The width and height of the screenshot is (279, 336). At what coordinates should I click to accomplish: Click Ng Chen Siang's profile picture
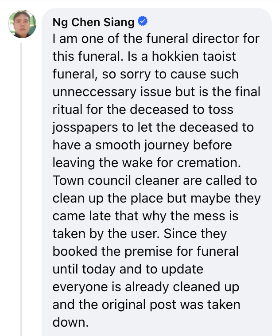[x=22, y=24]
